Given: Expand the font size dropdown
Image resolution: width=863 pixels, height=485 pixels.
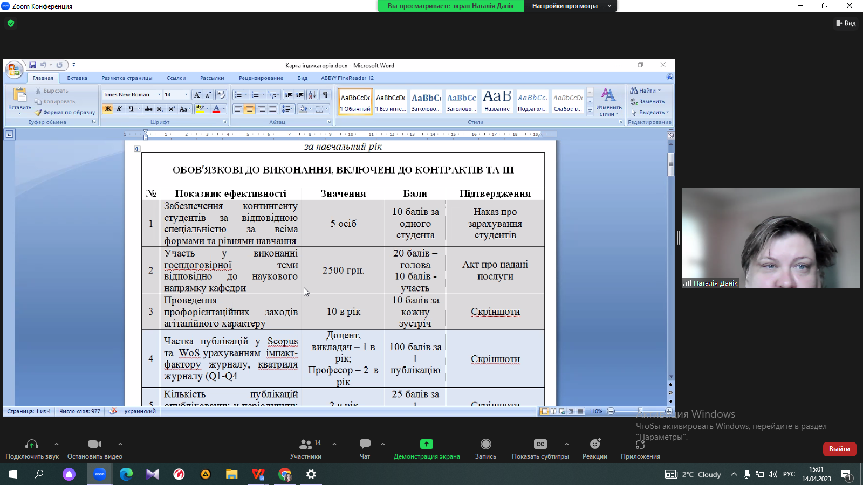Looking at the screenshot, I should pos(187,95).
